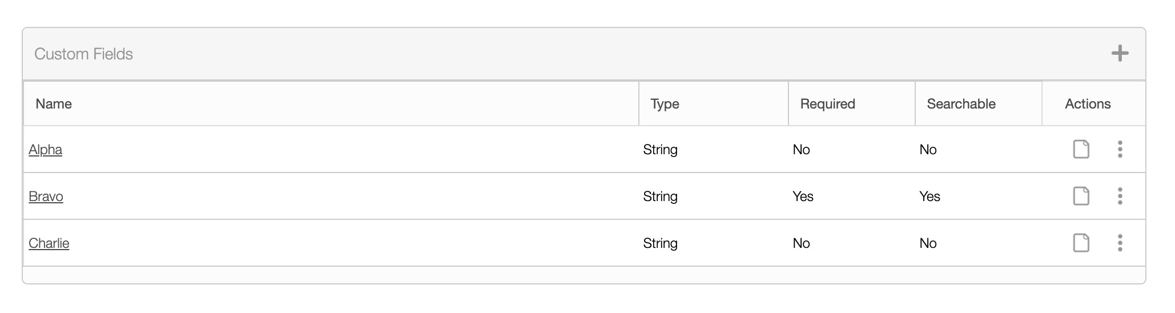Click the Searchable value Yes for Bravo
The width and height of the screenshot is (1175, 313).
point(929,196)
